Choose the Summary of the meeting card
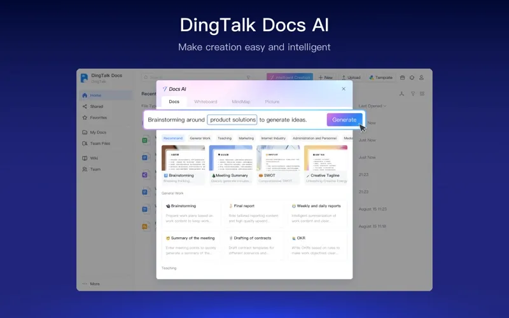 click(191, 245)
